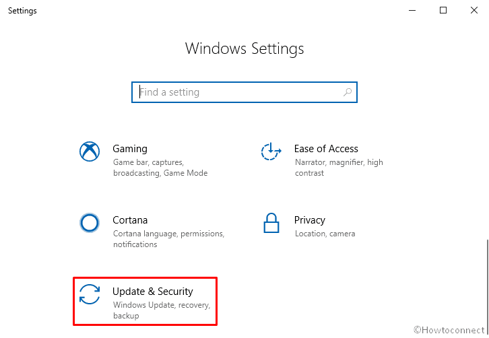Select the Cortana circle icon
This screenshot has height=338, width=489.
(x=90, y=223)
